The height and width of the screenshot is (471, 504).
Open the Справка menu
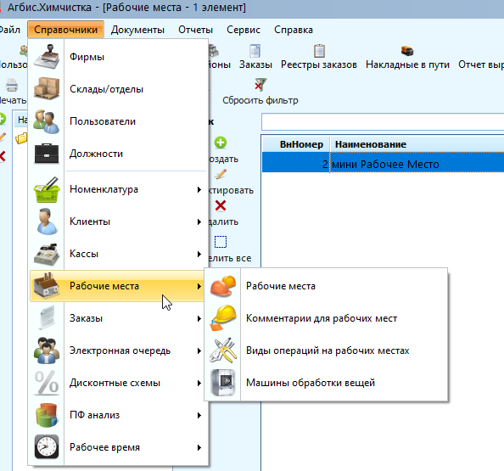pyautogui.click(x=293, y=30)
